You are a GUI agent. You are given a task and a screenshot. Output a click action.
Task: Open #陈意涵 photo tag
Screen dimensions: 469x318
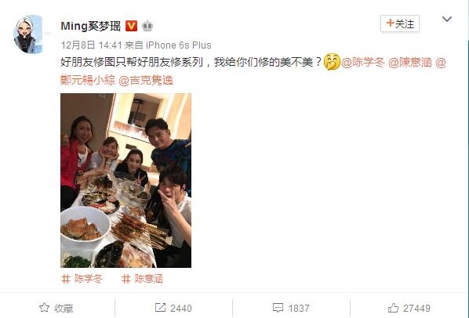pyautogui.click(x=142, y=279)
